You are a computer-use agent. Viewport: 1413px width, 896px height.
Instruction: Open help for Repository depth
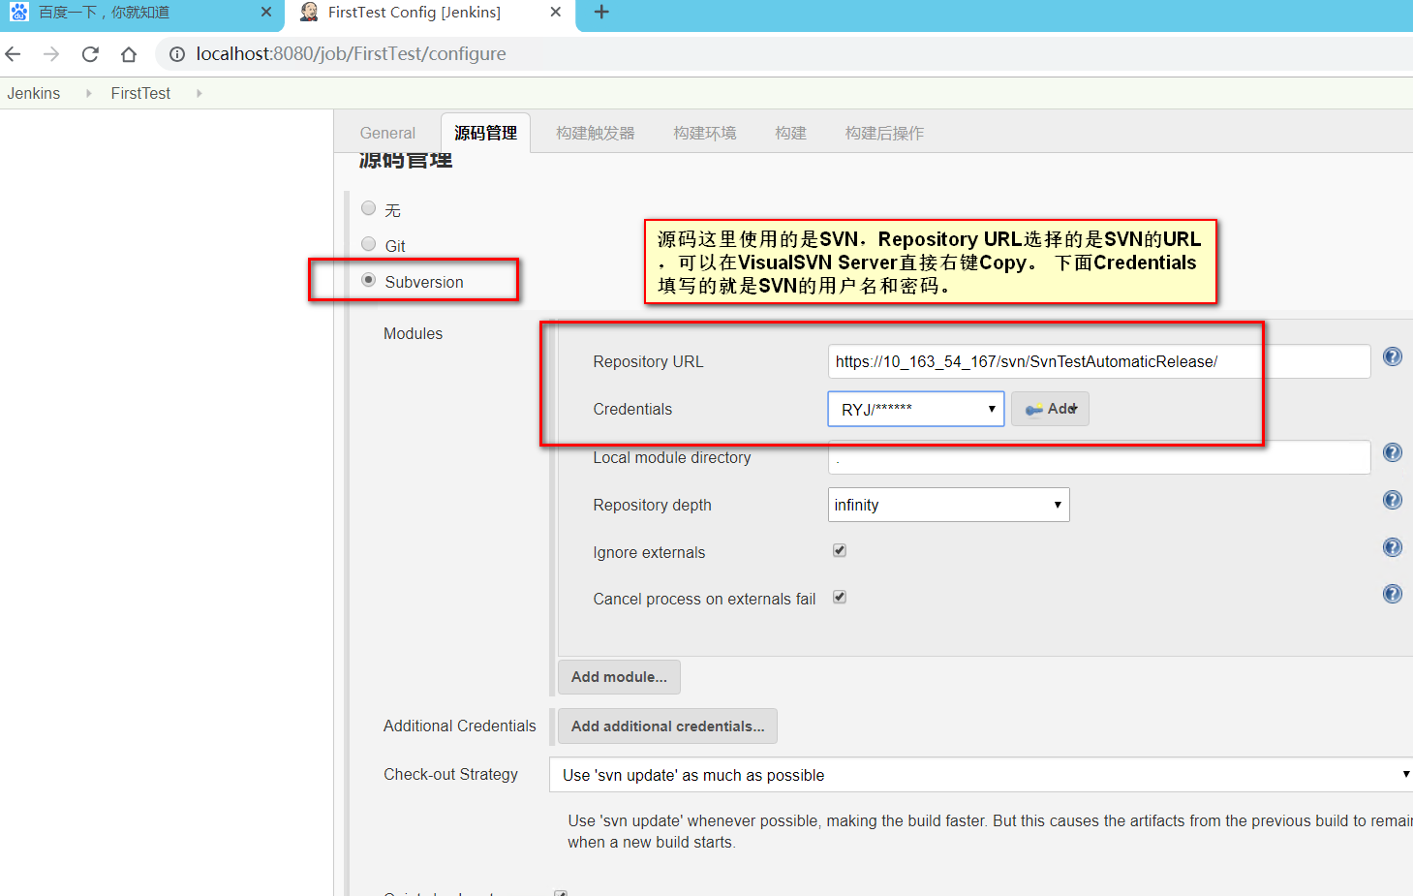click(1393, 500)
